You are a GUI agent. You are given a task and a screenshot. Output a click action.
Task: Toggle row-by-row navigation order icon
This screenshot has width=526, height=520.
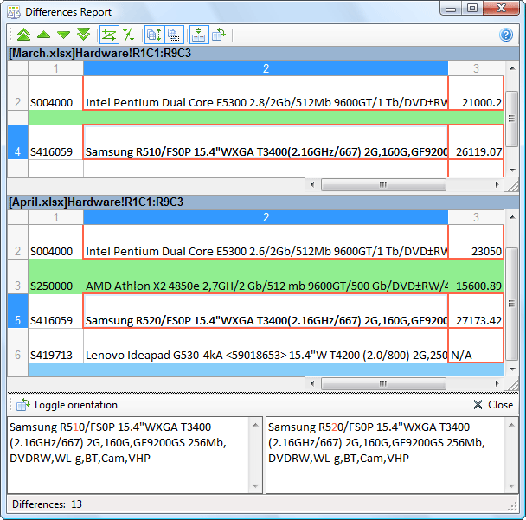coord(109,35)
